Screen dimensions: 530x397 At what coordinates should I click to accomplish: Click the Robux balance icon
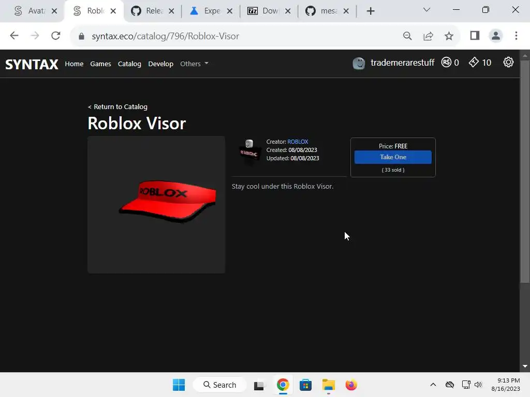[446, 62]
